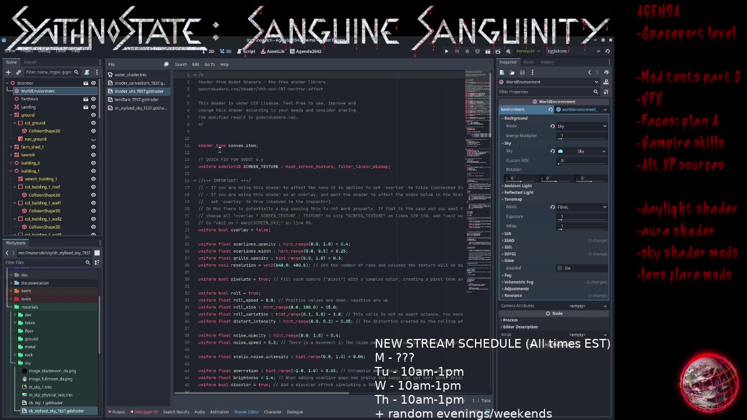Pause the running project

coord(457,51)
